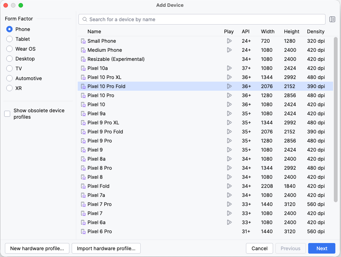
Task: Choose the Wear OS form factor
Action: click(x=9, y=49)
